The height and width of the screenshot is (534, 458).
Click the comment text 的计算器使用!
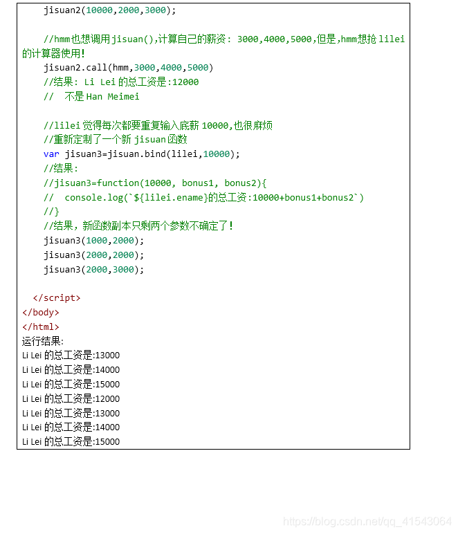click(x=53, y=53)
